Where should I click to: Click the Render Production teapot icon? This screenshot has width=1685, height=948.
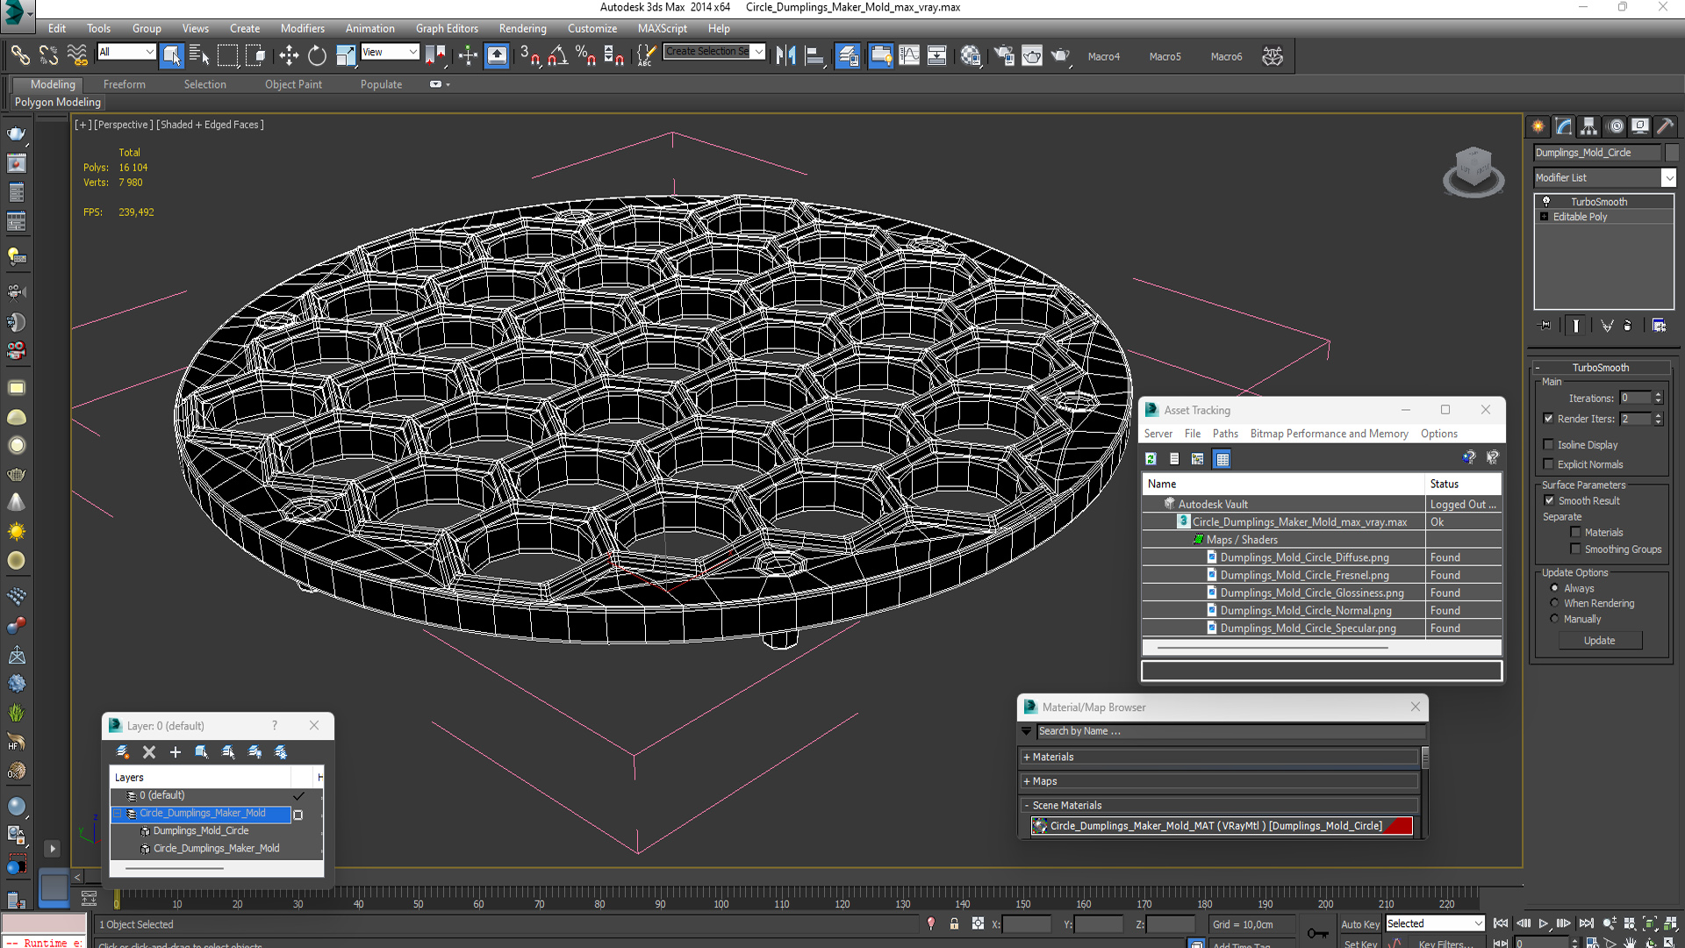tap(1060, 55)
